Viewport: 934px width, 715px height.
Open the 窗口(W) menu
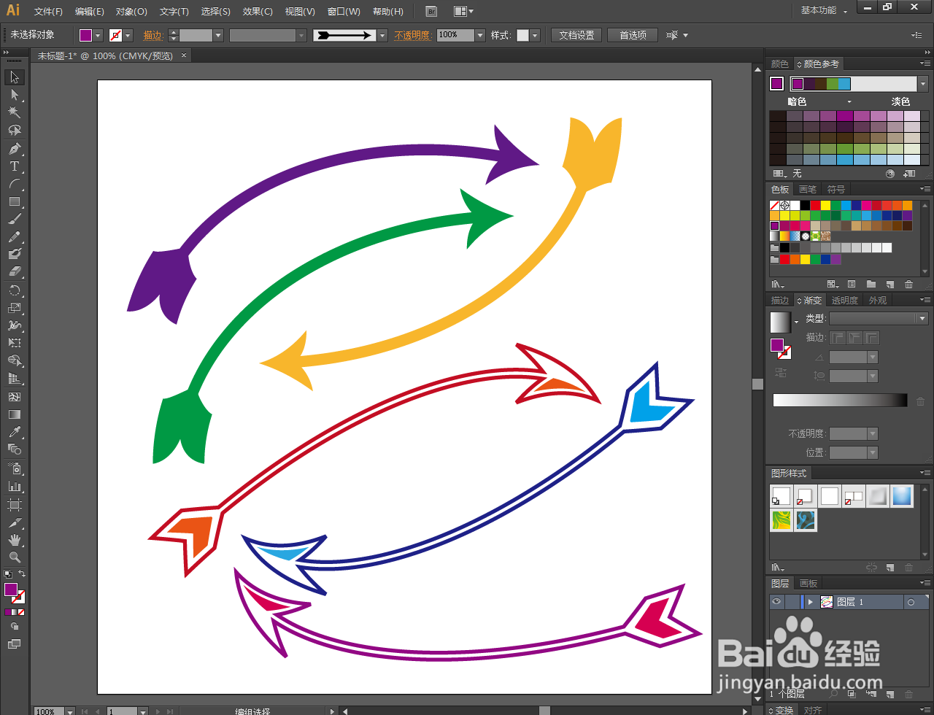coord(344,12)
